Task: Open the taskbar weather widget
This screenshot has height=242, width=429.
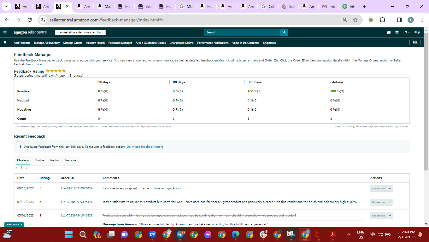Action: click(7, 234)
